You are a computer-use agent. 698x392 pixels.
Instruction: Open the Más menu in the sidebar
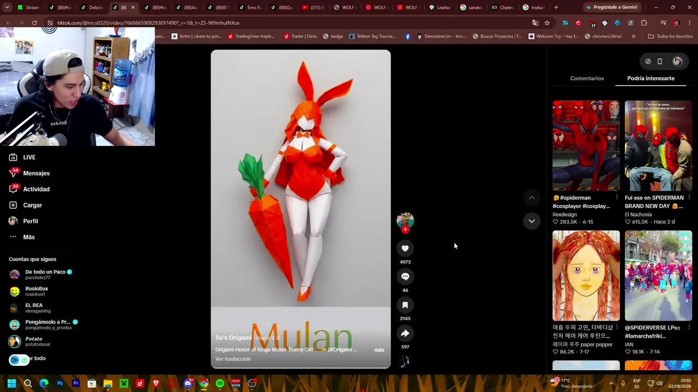click(x=22, y=237)
